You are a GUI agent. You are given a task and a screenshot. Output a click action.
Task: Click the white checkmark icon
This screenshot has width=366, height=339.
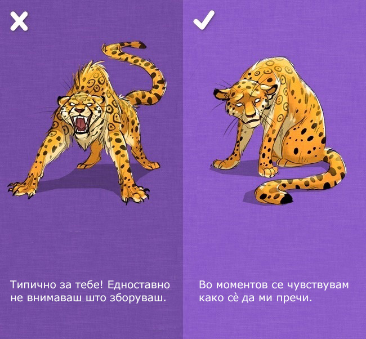204,20
